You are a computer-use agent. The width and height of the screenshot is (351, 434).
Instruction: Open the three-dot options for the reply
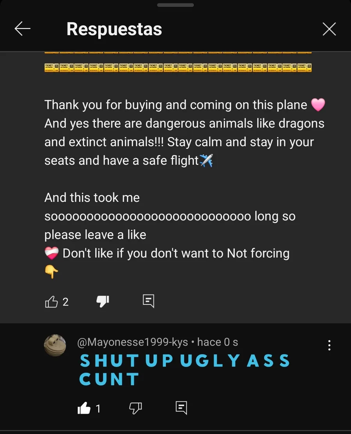tap(329, 345)
